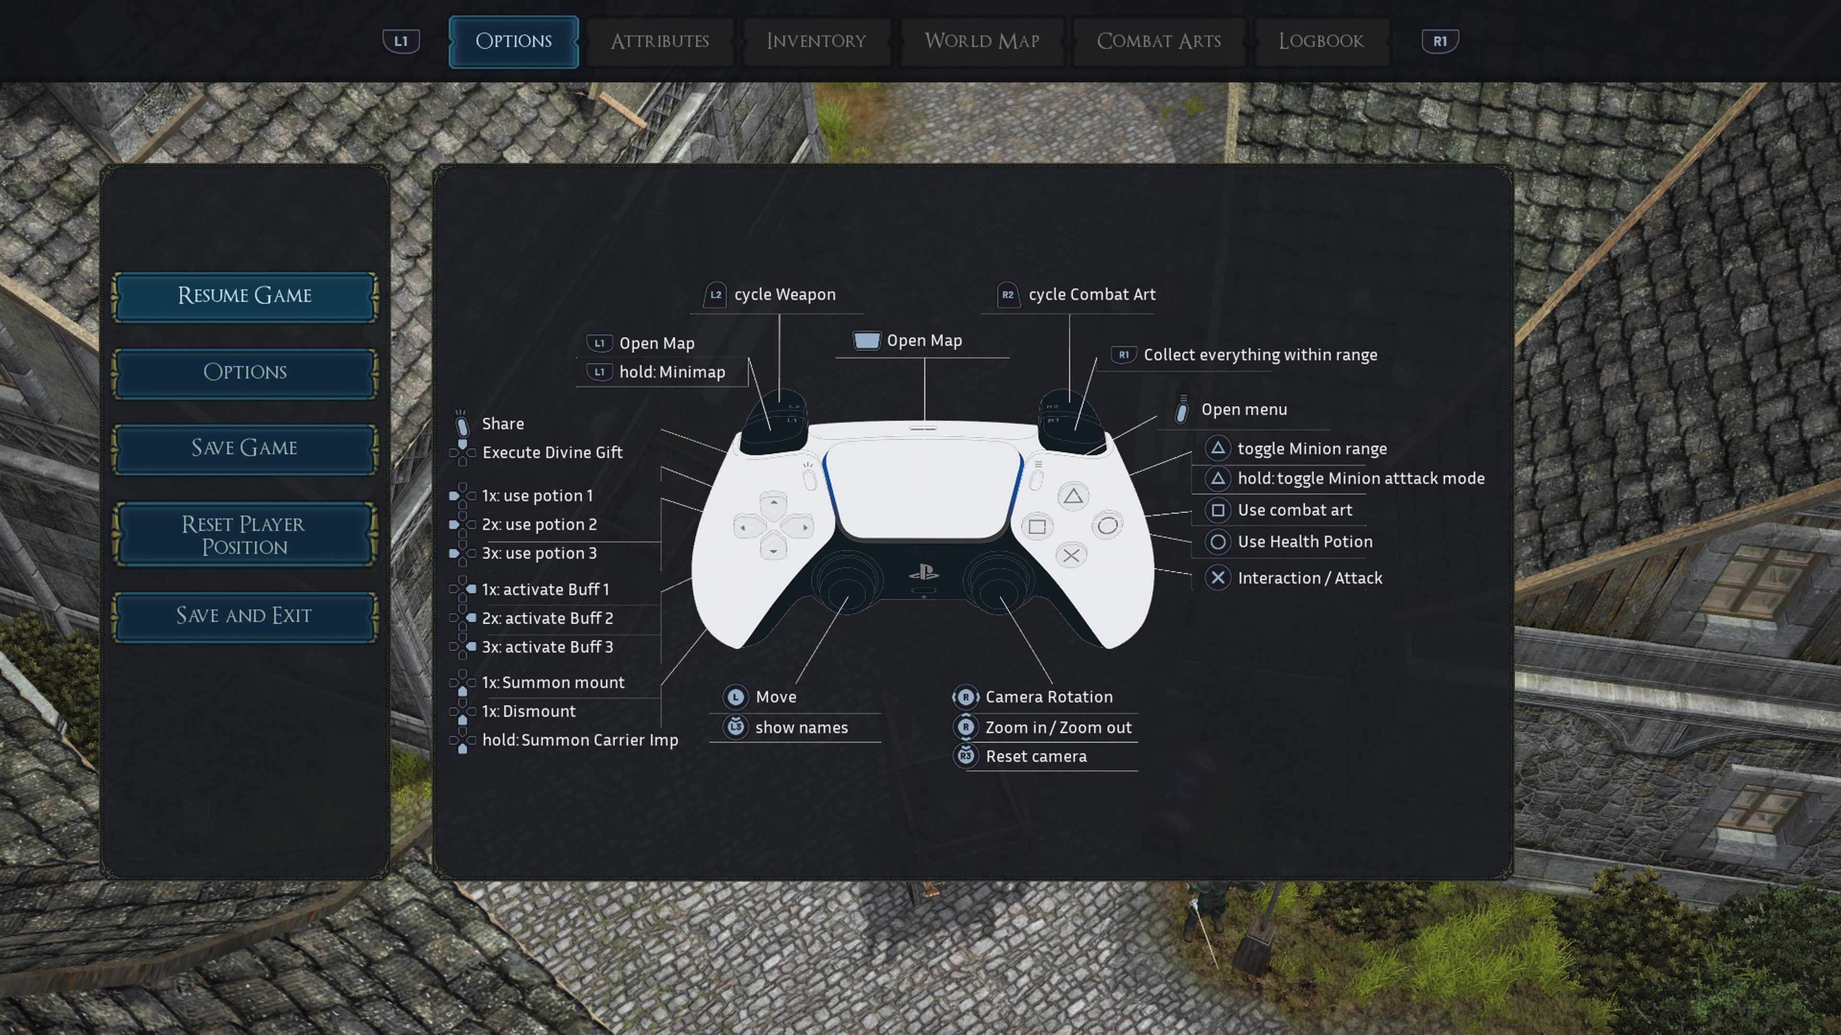Click the triangle icon for toggle Minion range
This screenshot has width=1841, height=1035.
[1218, 448]
